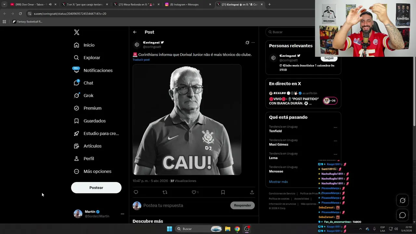This screenshot has width=416, height=234.
Task: Open the tab search dropdown arrow
Action: [x=4, y=5]
